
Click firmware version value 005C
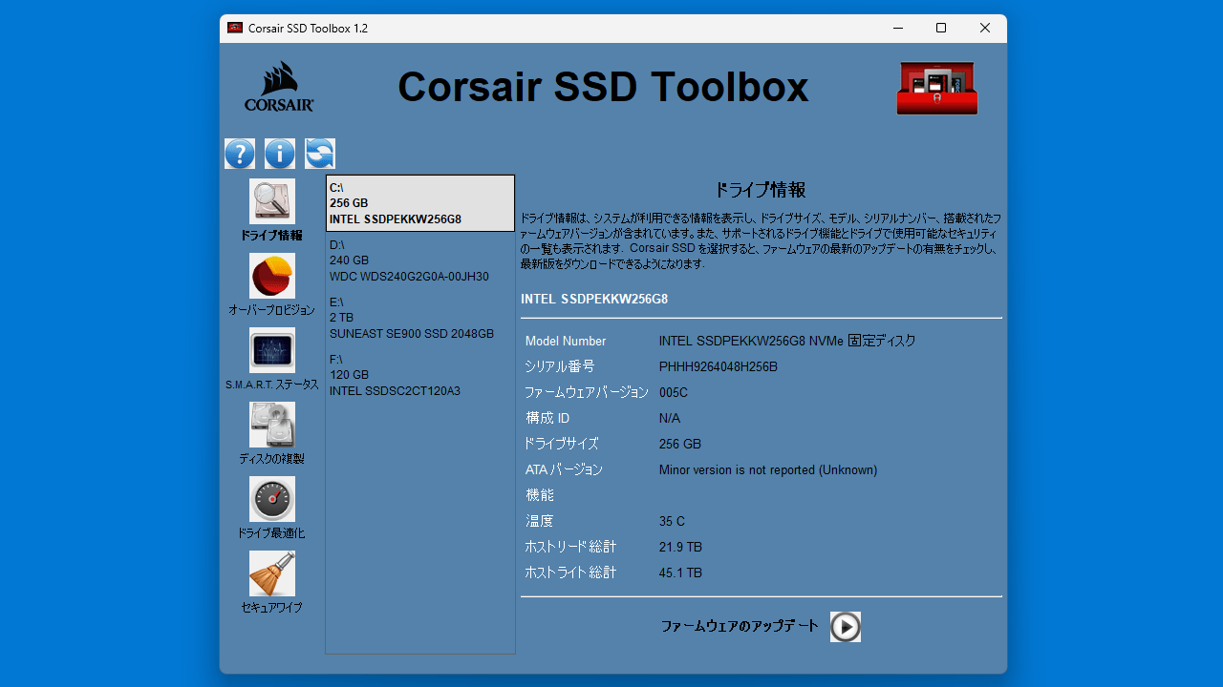(674, 392)
